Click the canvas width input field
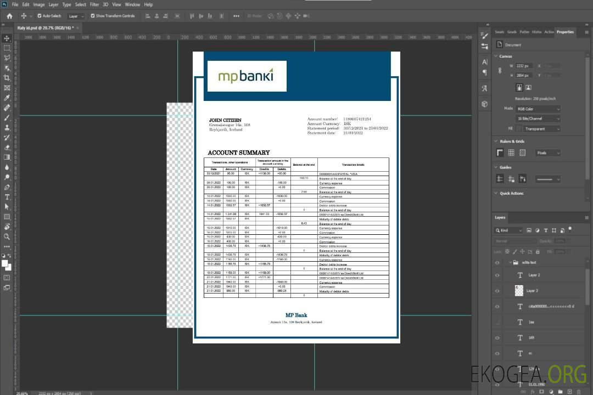The width and height of the screenshot is (593, 395). 524,66
